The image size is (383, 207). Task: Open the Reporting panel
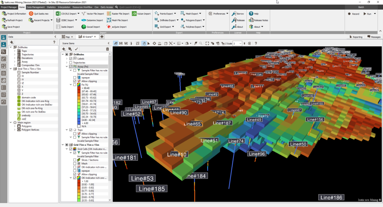click(356, 37)
